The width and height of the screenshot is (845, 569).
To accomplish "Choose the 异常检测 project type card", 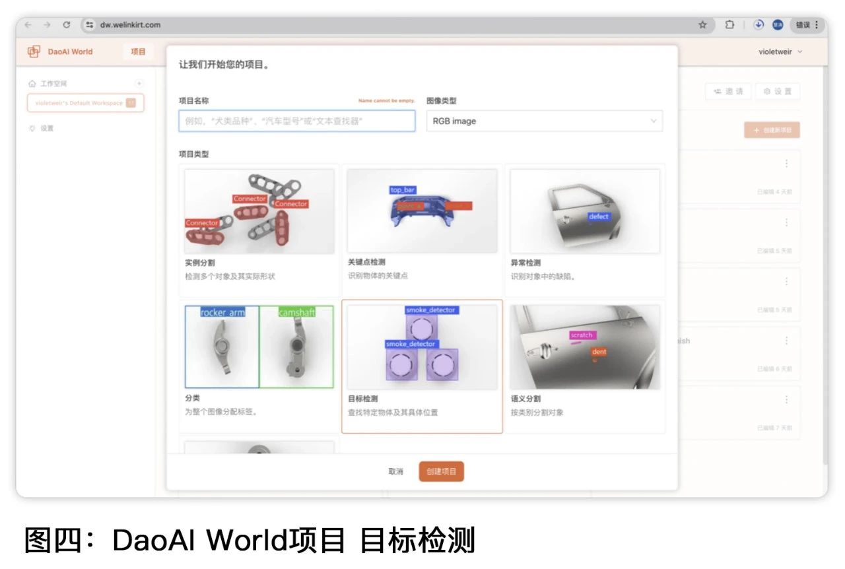I will pyautogui.click(x=585, y=230).
